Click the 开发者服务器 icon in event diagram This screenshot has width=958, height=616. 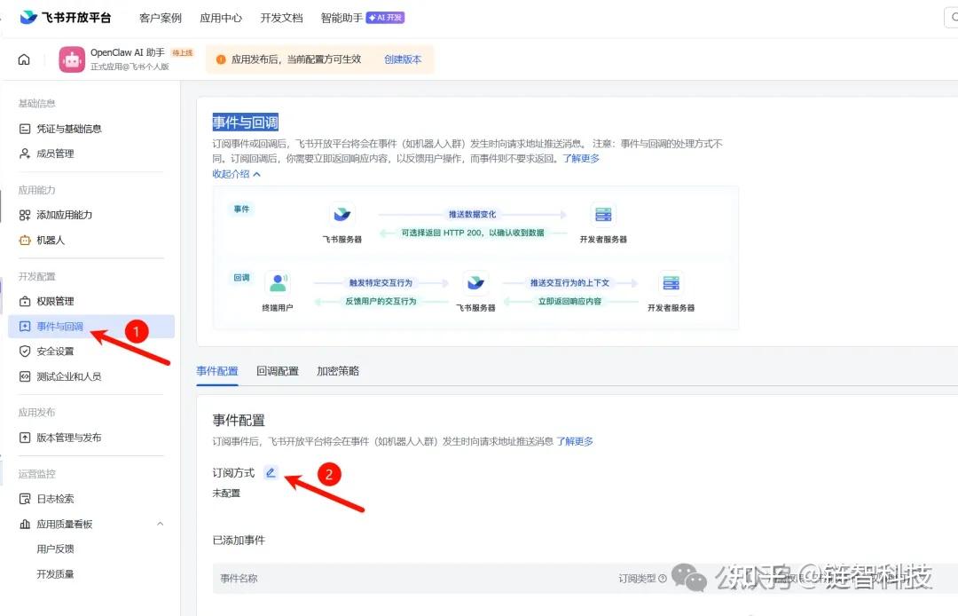coord(603,215)
